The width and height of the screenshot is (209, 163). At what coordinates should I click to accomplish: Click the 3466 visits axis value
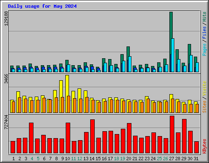tap(6, 79)
